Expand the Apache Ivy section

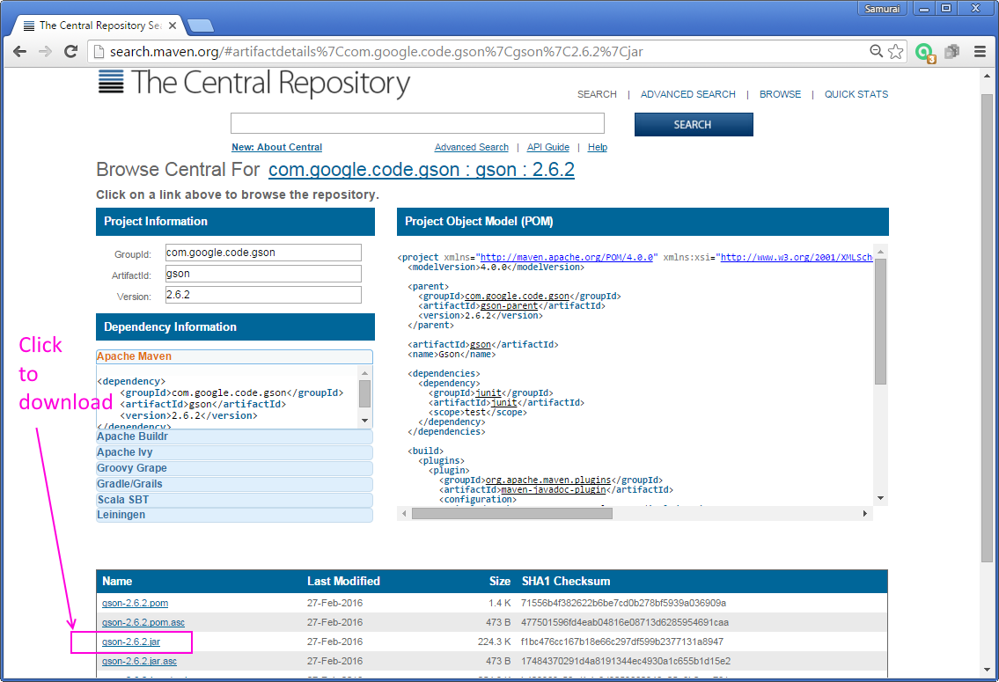click(x=234, y=452)
